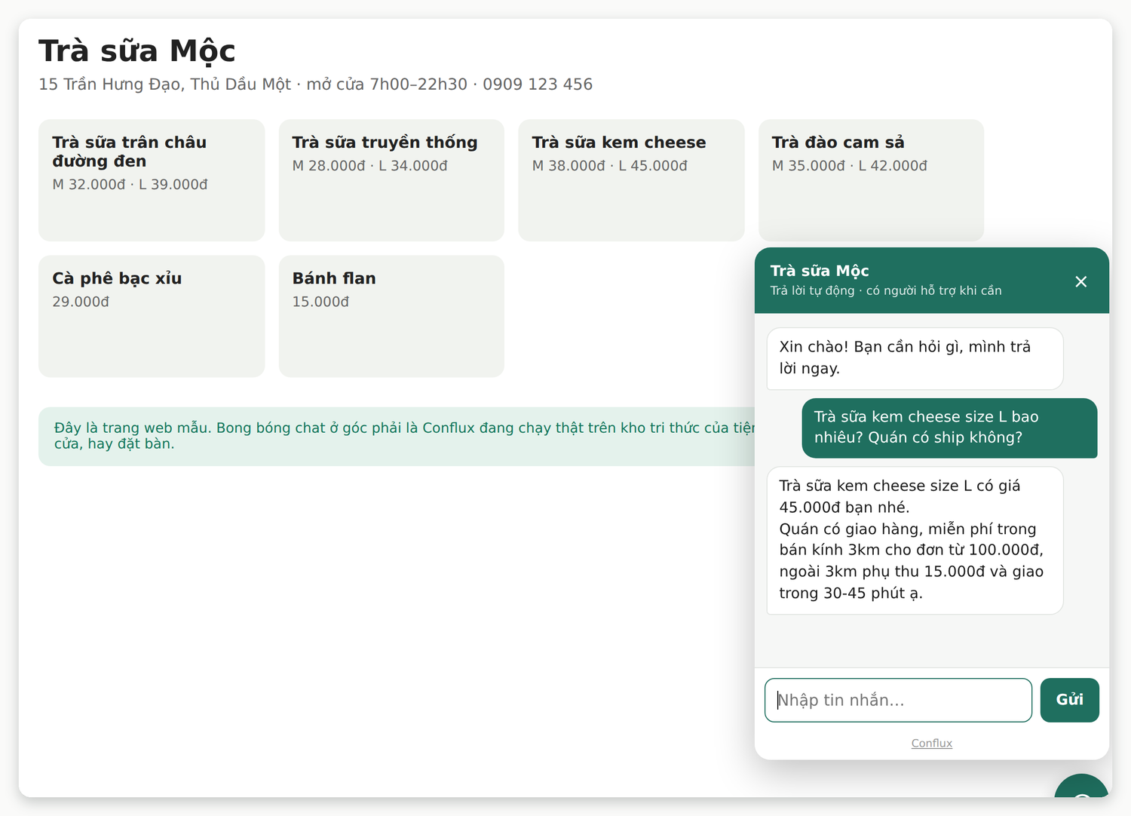
Task: Focus the Nhập tin nhắn input field
Action: point(898,700)
